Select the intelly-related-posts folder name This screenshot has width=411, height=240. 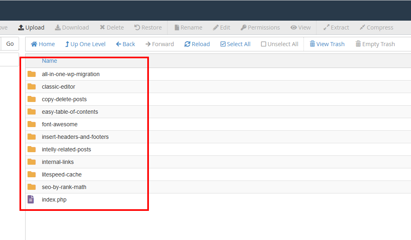67,149
